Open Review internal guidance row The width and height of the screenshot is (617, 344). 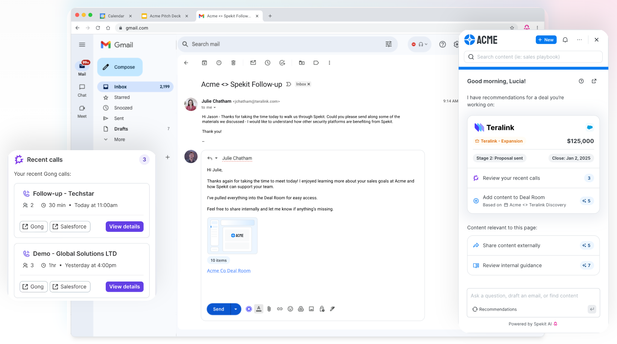pyautogui.click(x=533, y=265)
